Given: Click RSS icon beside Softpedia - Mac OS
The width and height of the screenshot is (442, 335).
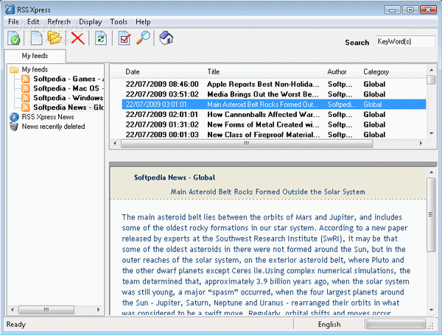Looking at the screenshot, I should point(25,88).
